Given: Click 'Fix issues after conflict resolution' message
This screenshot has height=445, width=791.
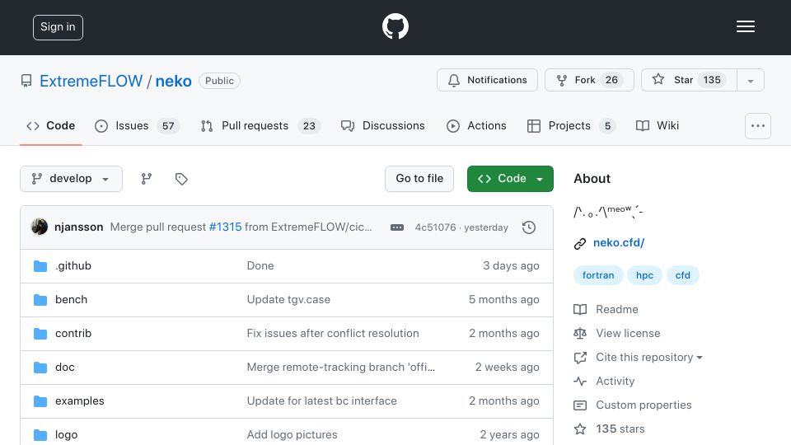Looking at the screenshot, I should pyautogui.click(x=333, y=334).
